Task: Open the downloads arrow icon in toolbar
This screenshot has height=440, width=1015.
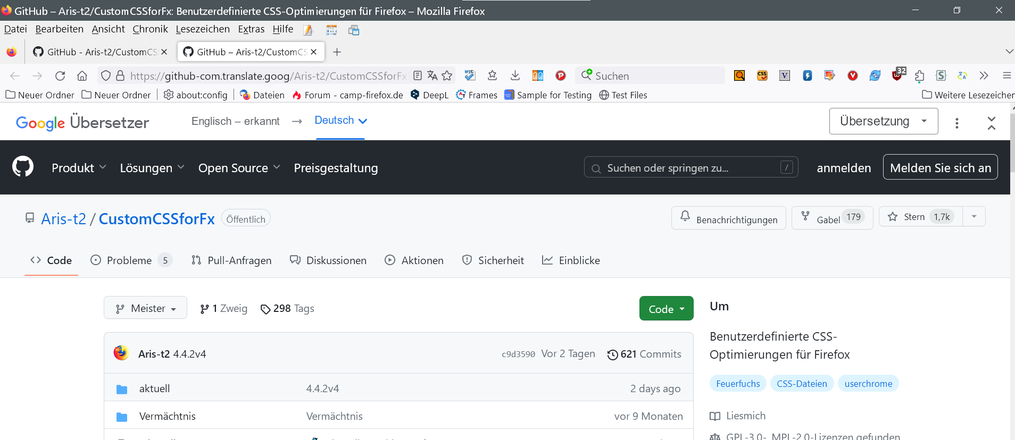Action: point(515,75)
